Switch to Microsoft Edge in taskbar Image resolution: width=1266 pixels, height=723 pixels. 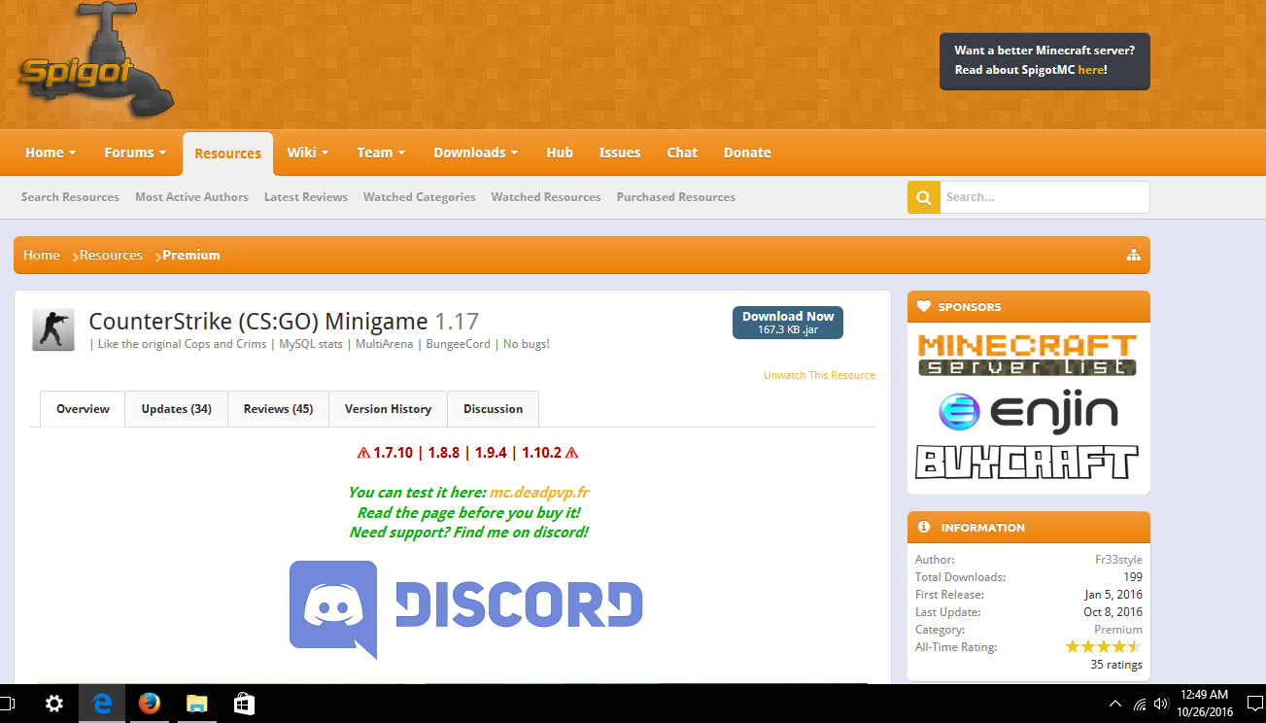point(102,704)
